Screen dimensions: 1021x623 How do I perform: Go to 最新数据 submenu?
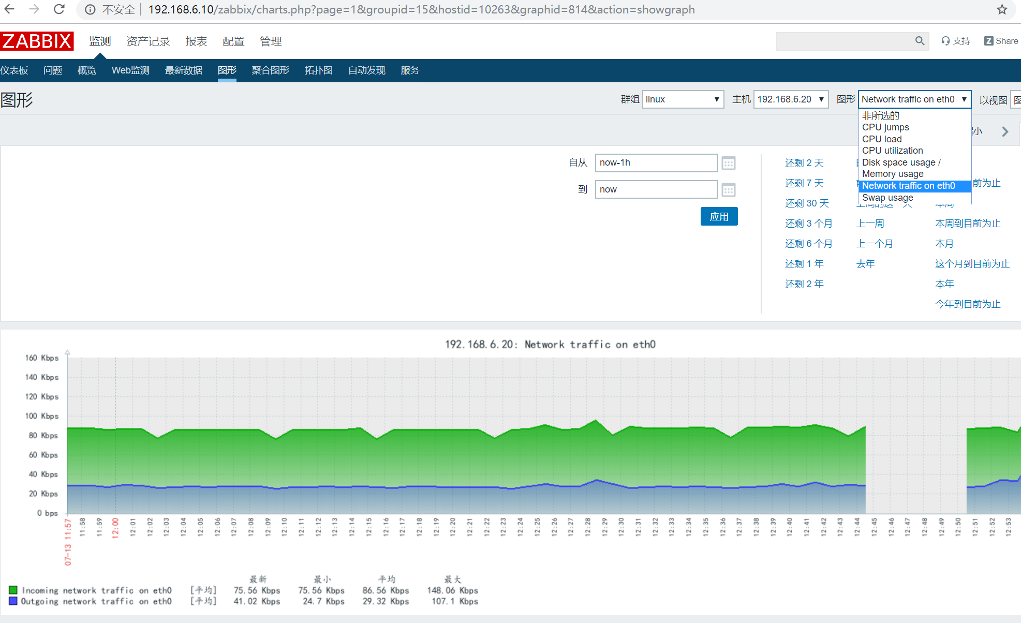click(x=184, y=70)
